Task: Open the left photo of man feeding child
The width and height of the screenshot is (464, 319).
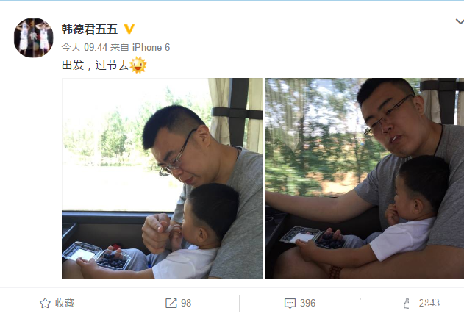Action: pos(162,179)
